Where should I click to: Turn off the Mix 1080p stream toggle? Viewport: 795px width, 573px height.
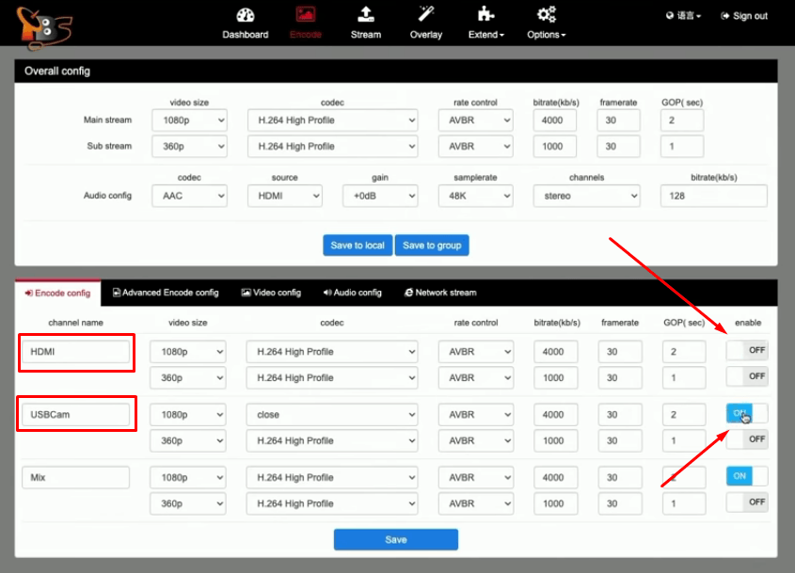pyautogui.click(x=747, y=476)
